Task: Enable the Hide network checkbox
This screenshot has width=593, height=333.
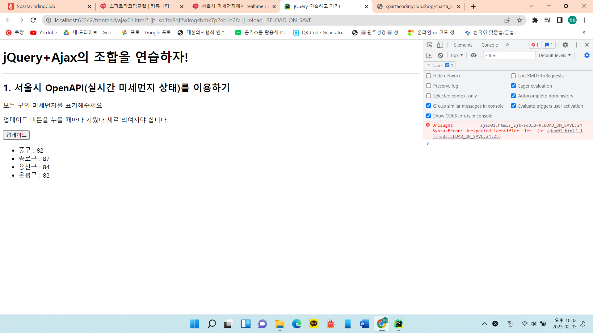Action: pos(429,76)
